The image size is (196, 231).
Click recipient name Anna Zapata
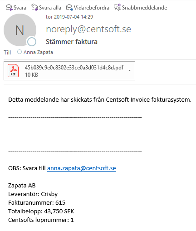pos(38,52)
